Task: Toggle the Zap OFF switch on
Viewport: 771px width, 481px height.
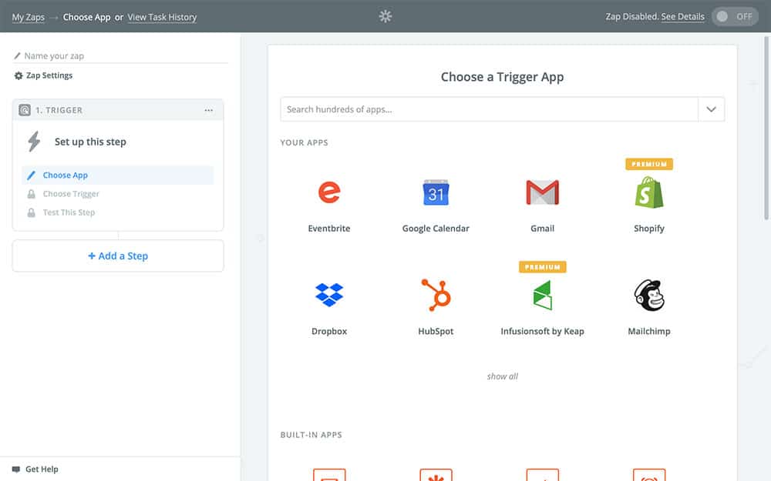Action: (735, 17)
